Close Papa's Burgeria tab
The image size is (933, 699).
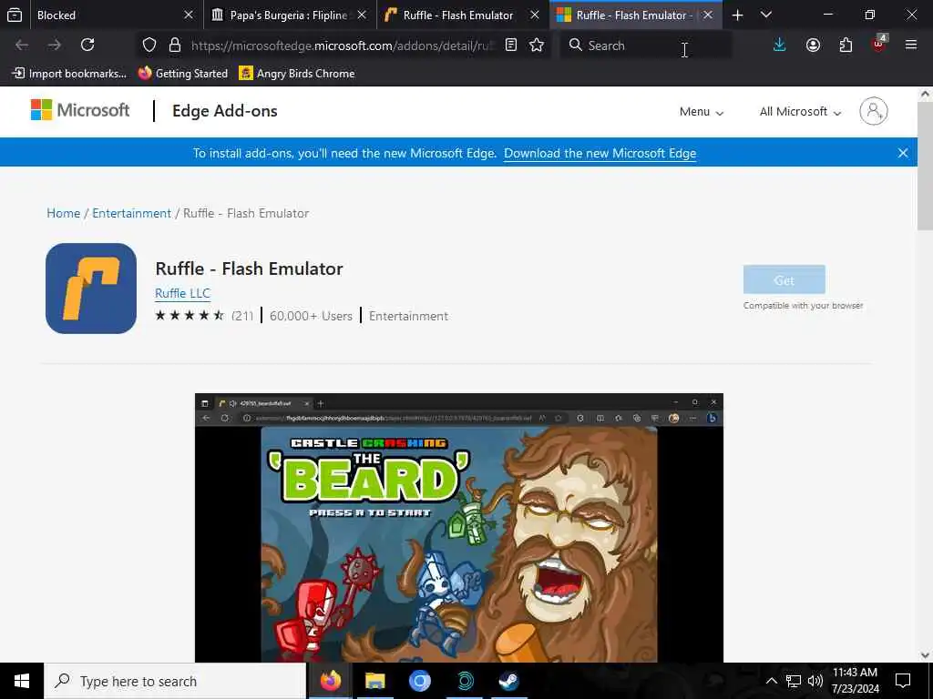[362, 15]
